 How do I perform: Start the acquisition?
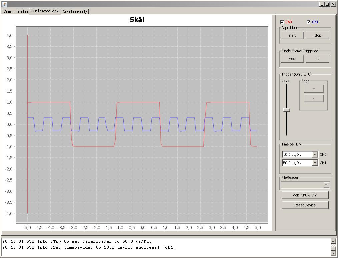292,35
